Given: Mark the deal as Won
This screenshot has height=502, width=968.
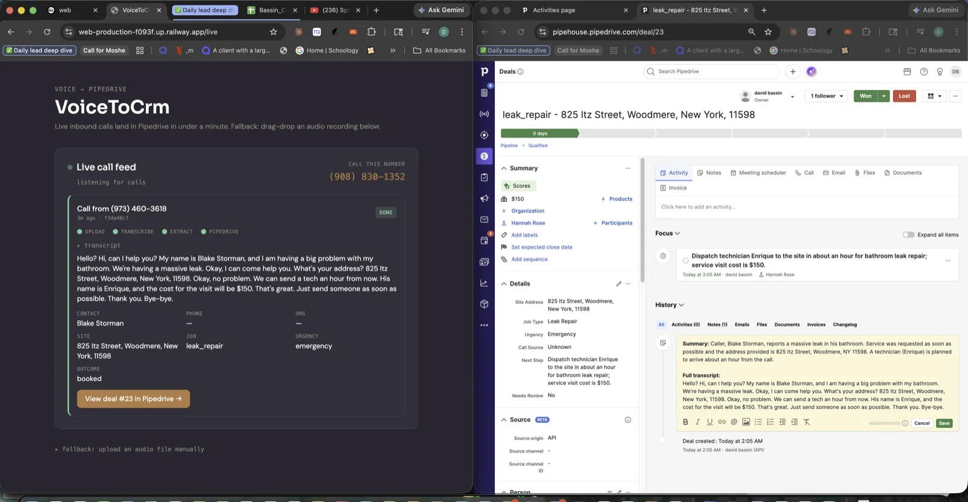Looking at the screenshot, I should coord(866,96).
